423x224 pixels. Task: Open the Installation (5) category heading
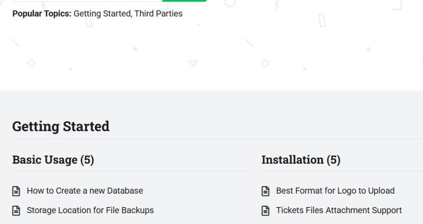(301, 160)
